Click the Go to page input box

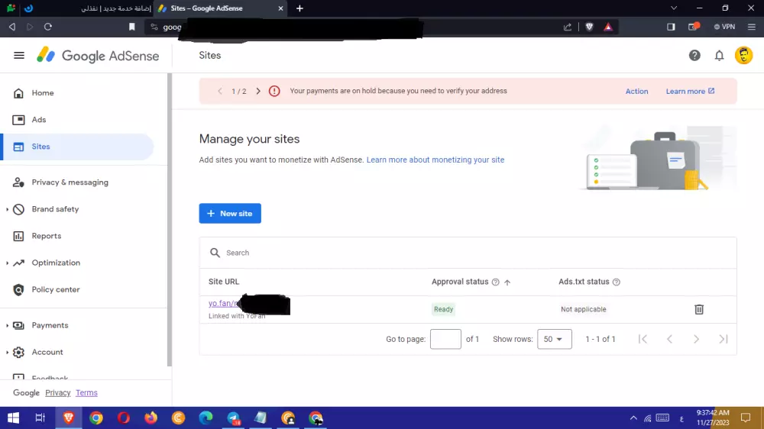[x=445, y=339]
